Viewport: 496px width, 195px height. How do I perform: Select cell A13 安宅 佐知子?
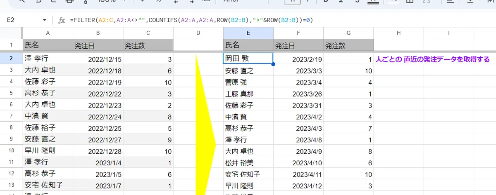click(x=48, y=185)
